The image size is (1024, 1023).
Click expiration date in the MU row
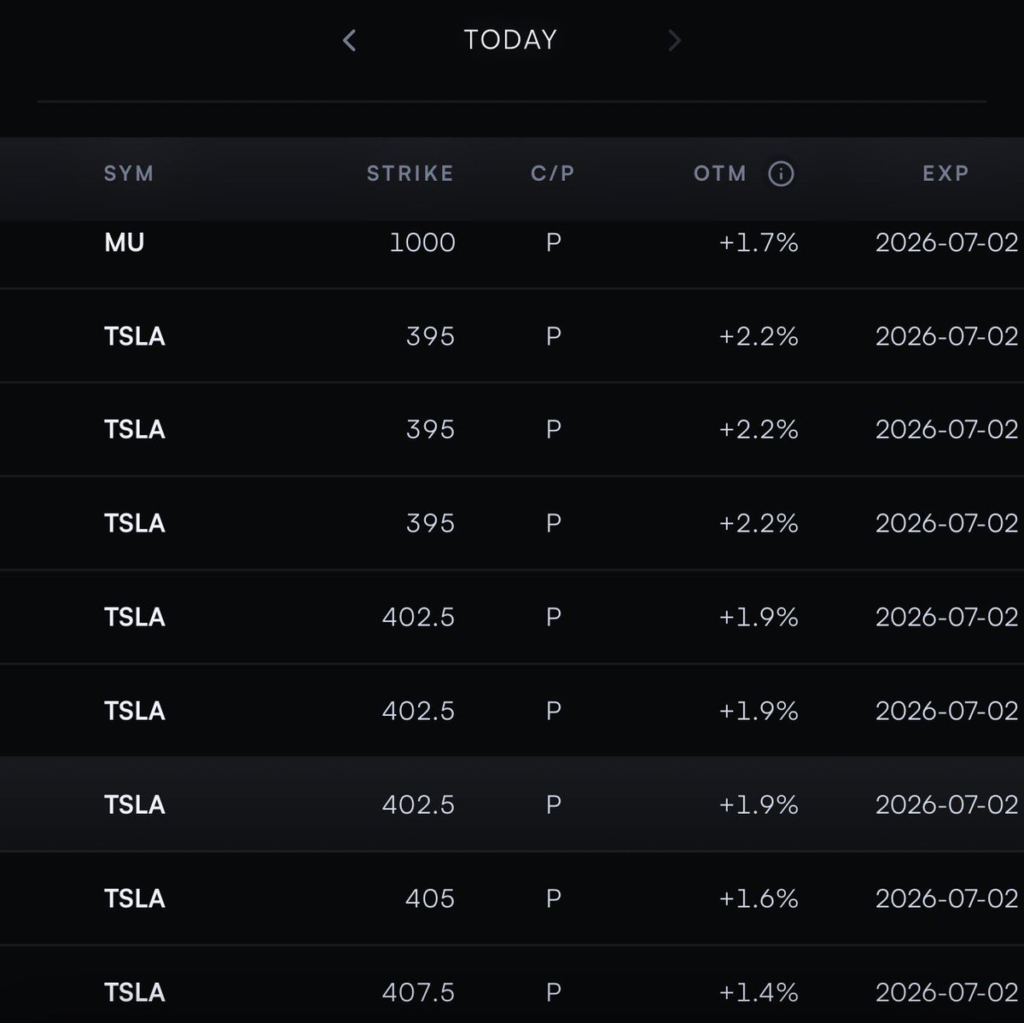click(x=947, y=242)
